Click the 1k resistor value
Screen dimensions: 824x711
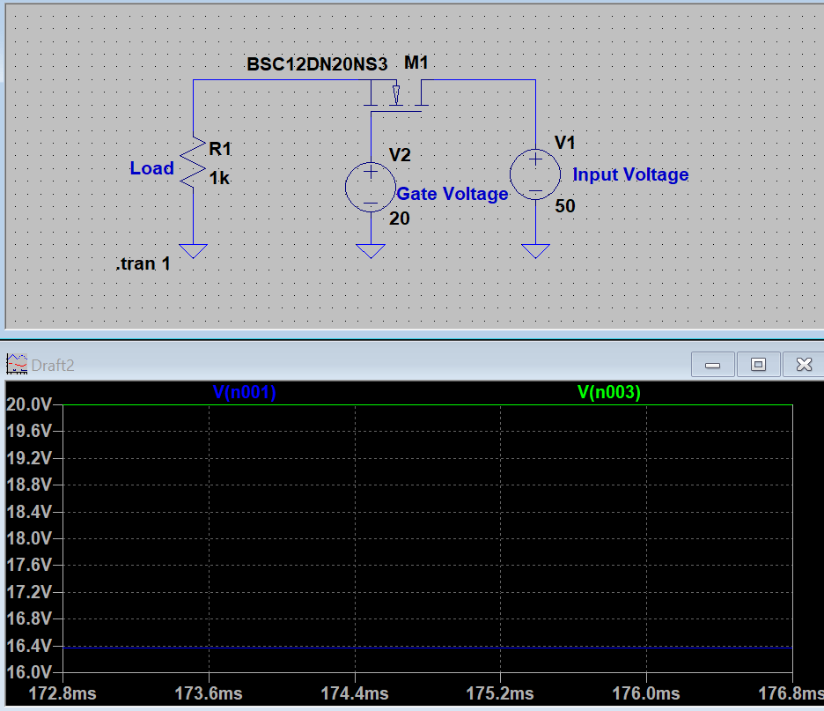coord(219,177)
